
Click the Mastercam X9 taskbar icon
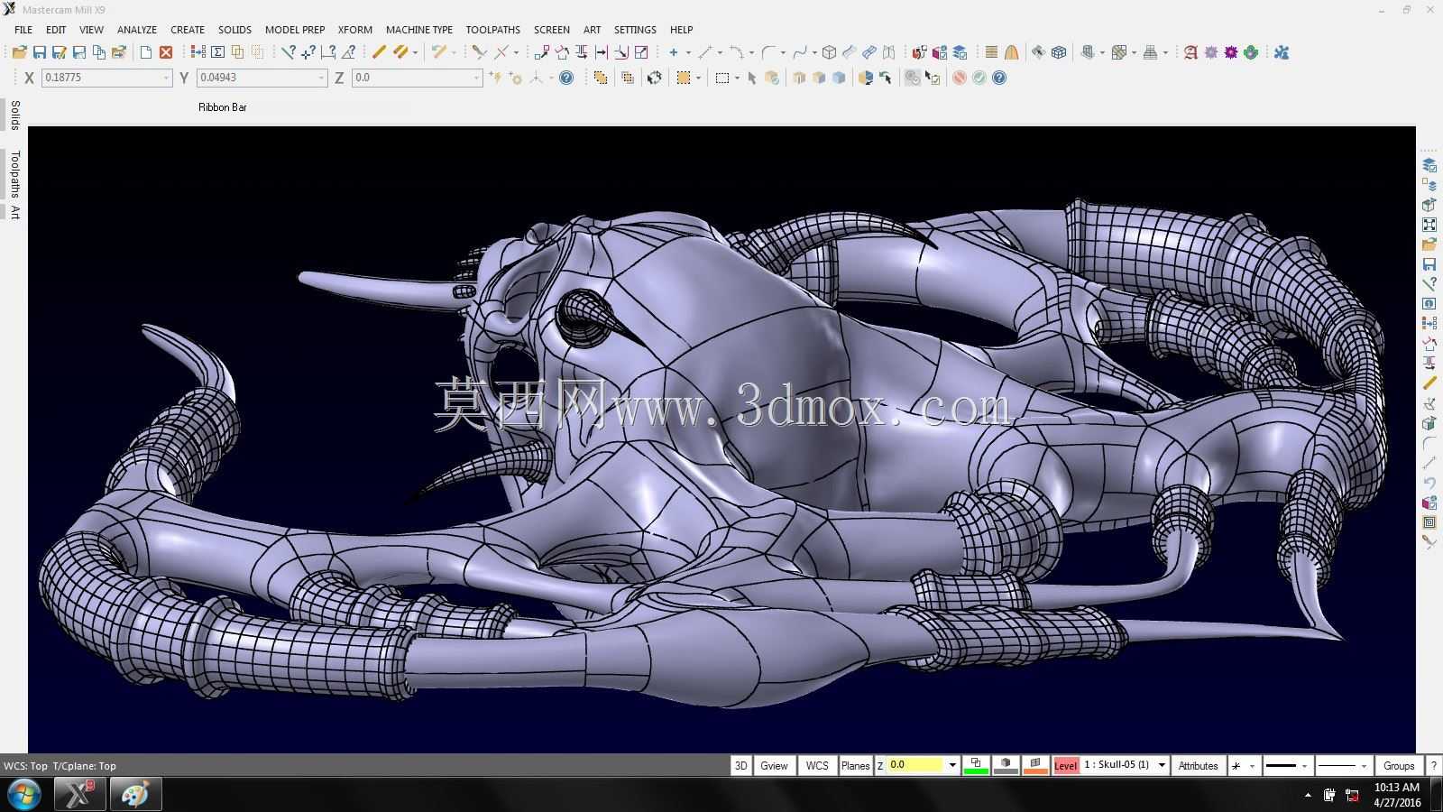pos(80,795)
